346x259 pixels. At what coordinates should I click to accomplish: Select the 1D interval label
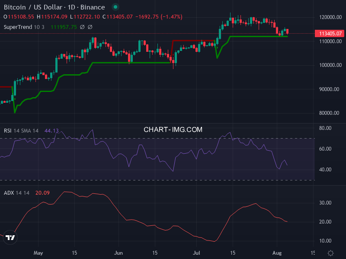[x=71, y=7]
